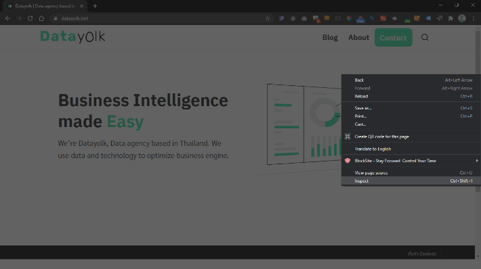The width and height of the screenshot is (481, 269).
Task: Go back using the browser back arrow
Action: (7, 18)
